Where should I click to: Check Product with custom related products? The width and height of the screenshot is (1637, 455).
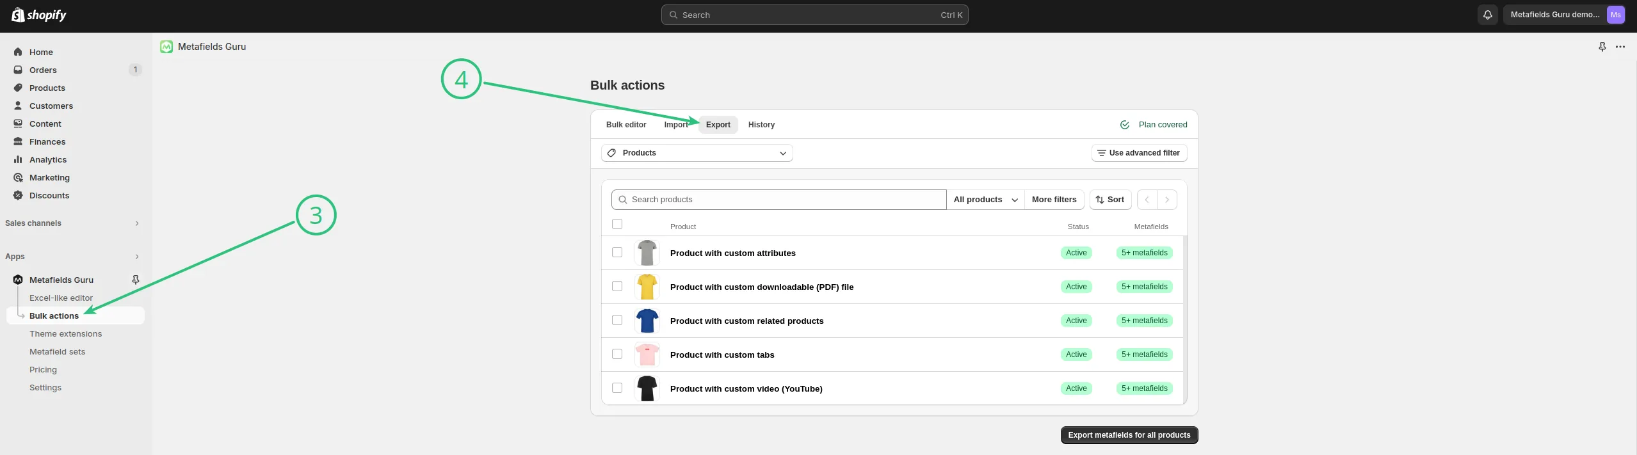coord(617,320)
